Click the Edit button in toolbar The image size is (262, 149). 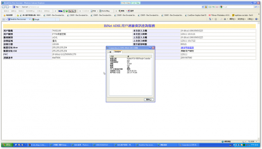94,11
